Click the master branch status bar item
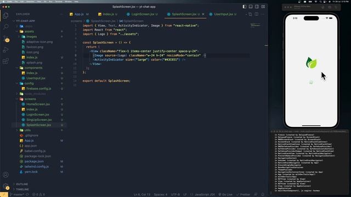The width and height of the screenshot is (351, 197). (18, 195)
